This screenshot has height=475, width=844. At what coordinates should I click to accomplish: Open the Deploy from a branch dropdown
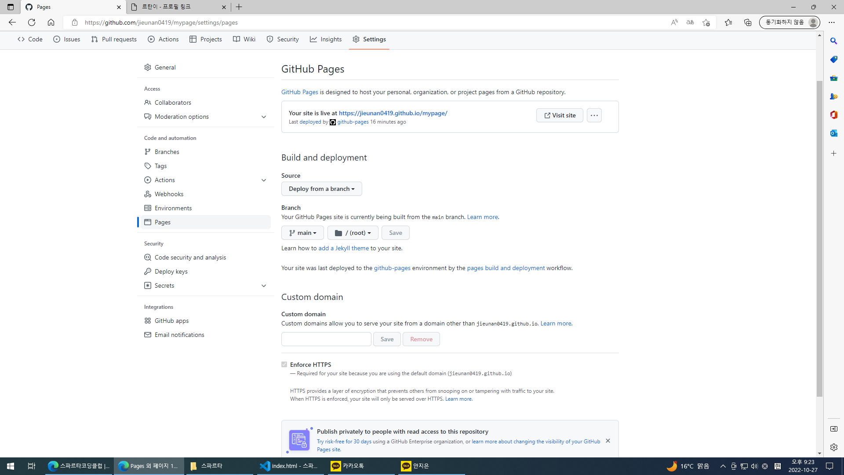(x=322, y=189)
